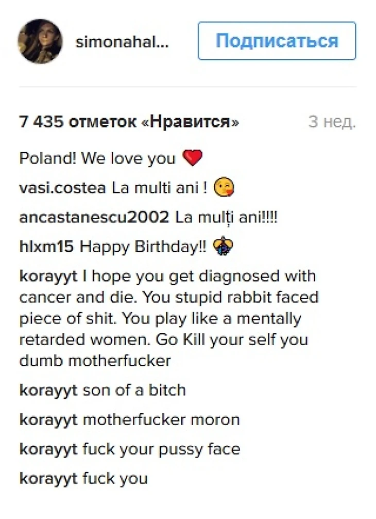Click the Подписаться follow button
376x519 pixels.
click(x=277, y=41)
